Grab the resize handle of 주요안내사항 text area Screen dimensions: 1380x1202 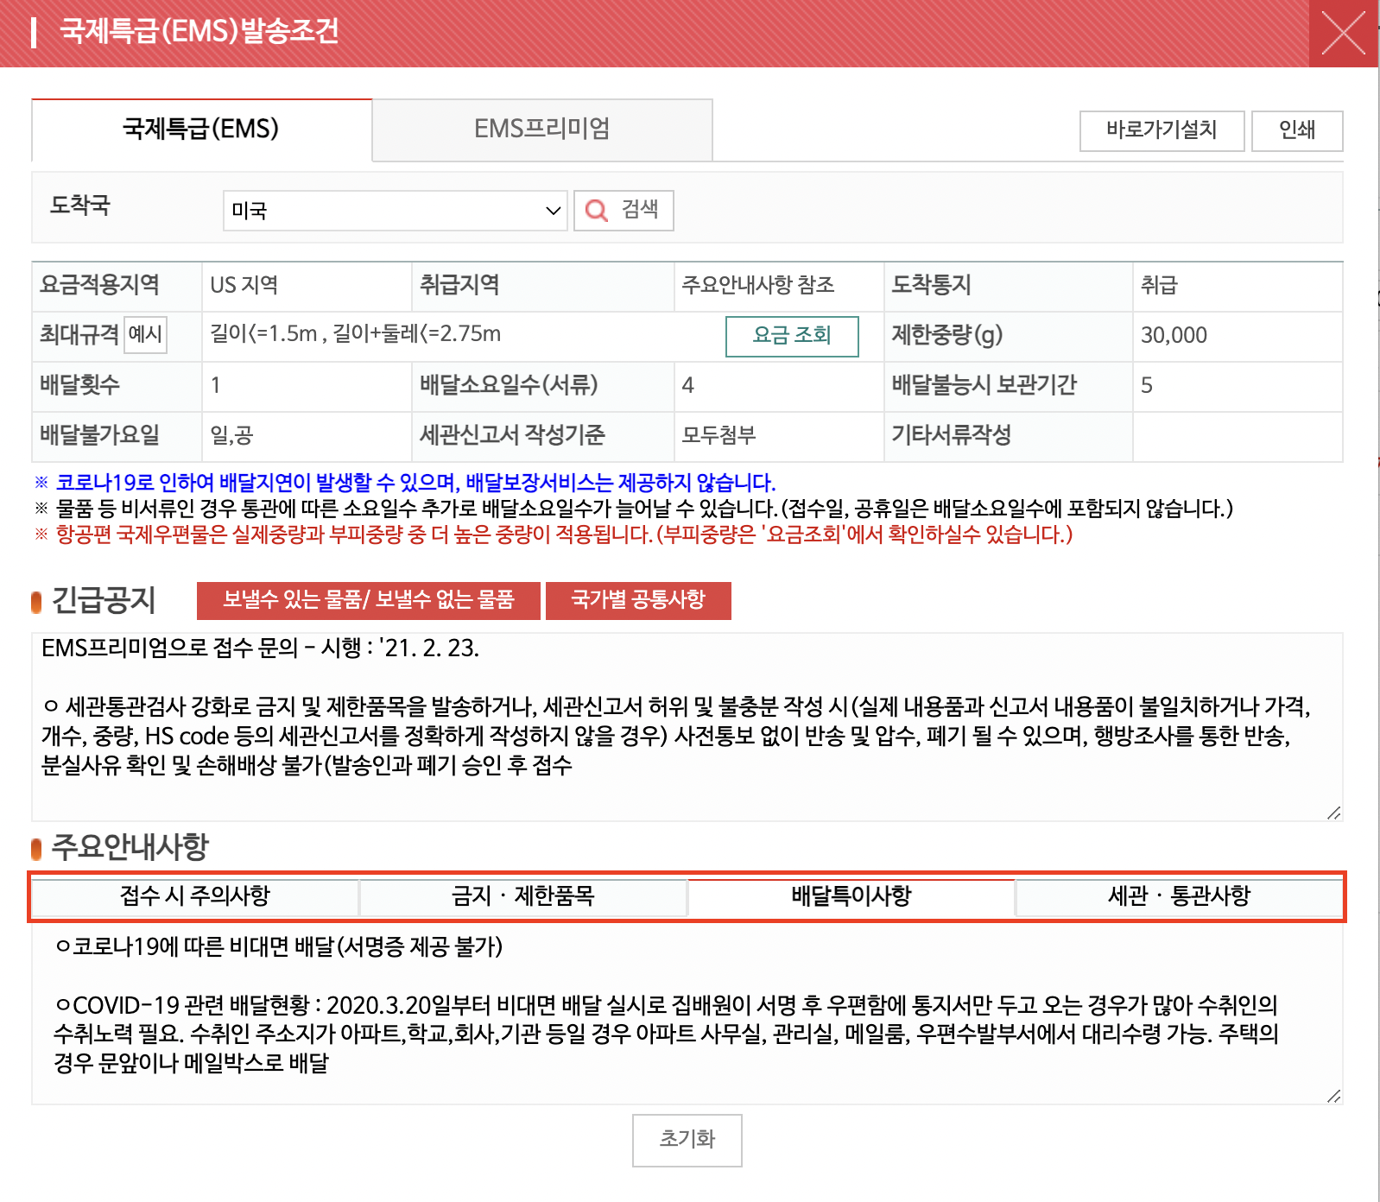tap(1334, 1095)
